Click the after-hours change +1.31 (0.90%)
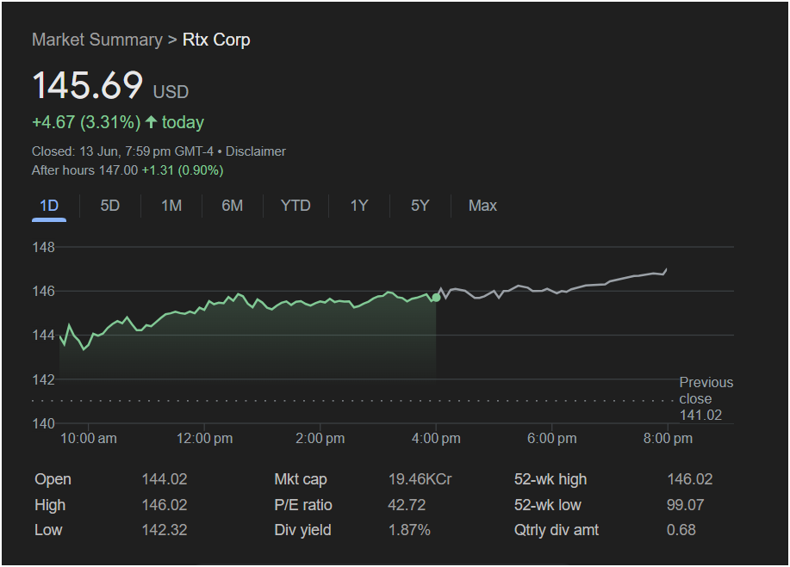 tap(183, 170)
